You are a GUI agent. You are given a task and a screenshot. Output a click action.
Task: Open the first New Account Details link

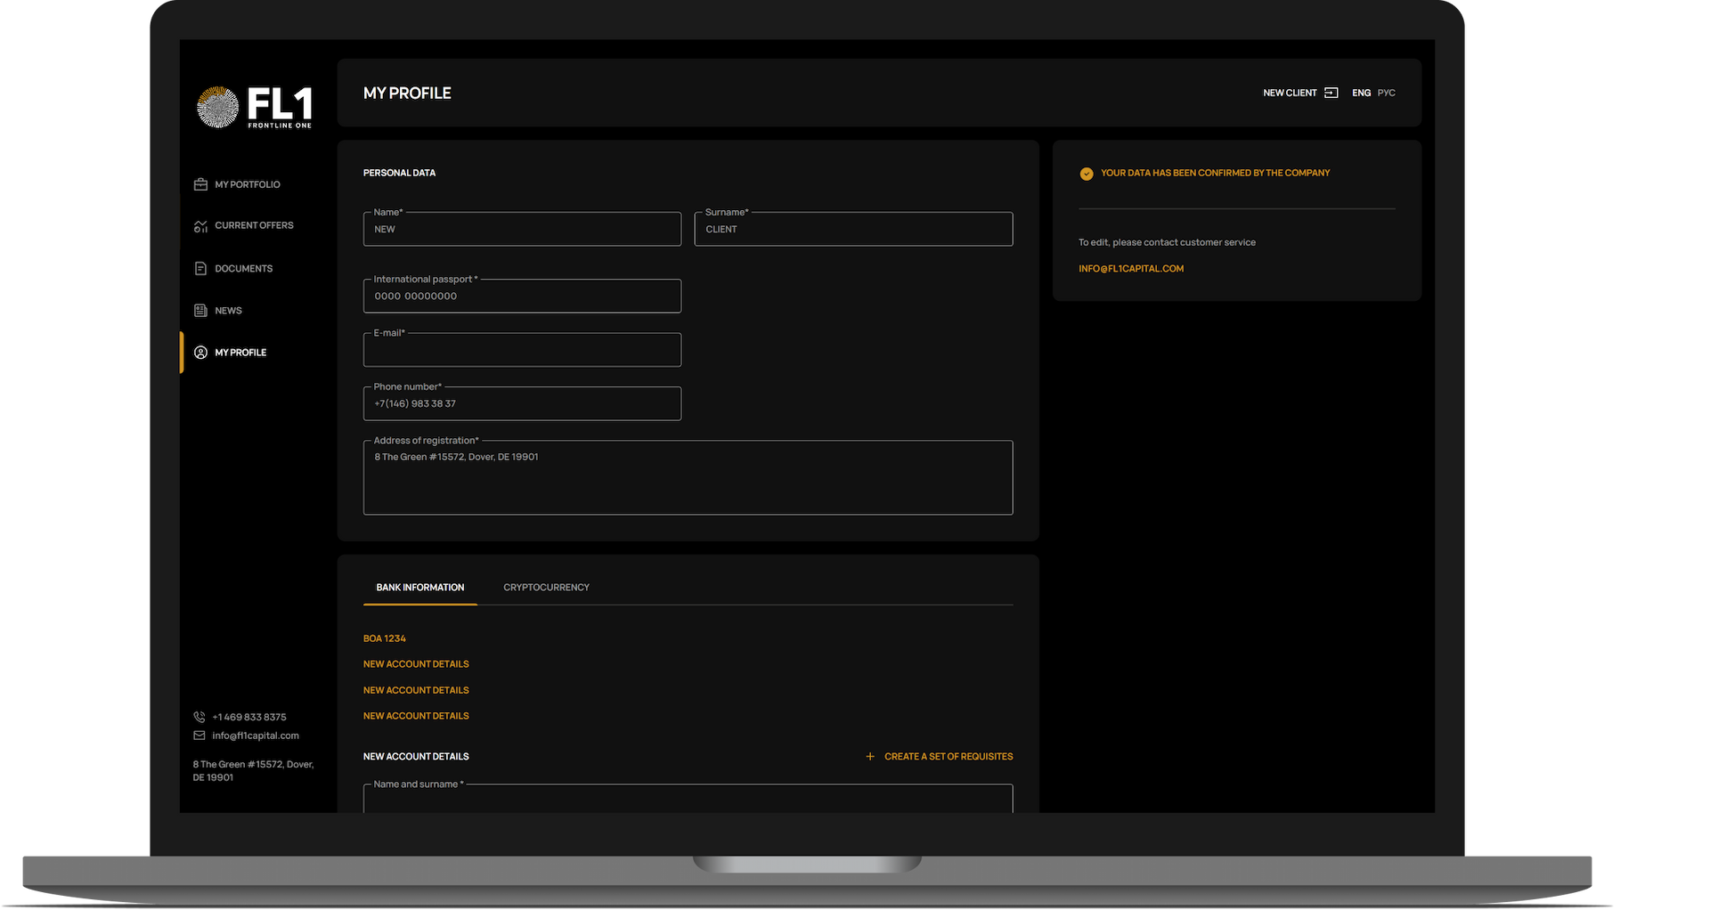click(416, 664)
